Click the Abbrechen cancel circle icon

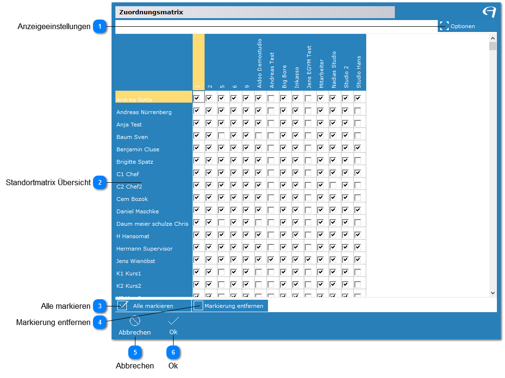(x=134, y=321)
